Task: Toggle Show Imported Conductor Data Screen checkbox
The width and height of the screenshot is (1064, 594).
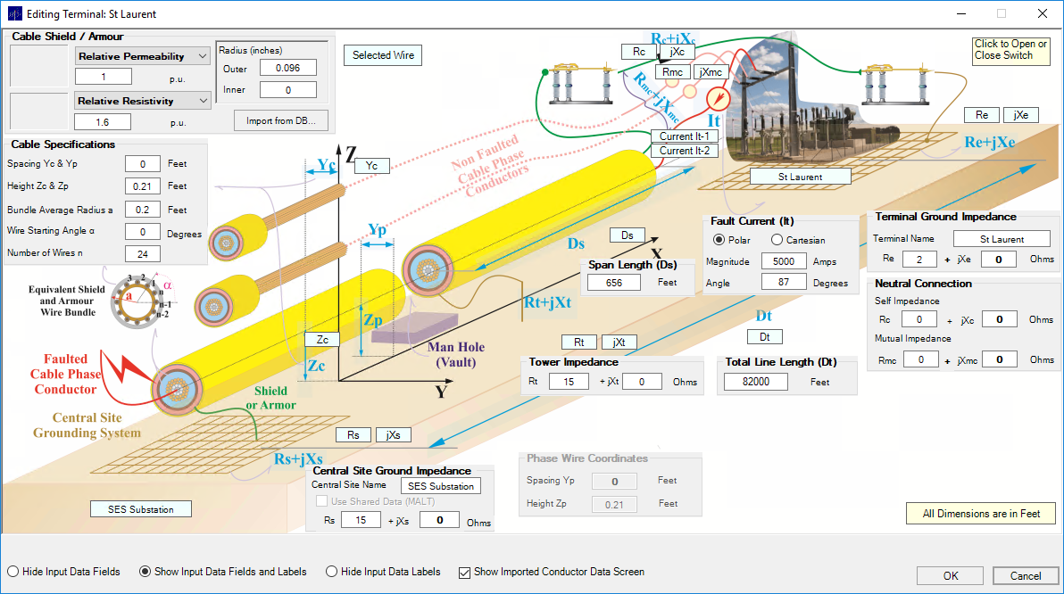Action: [x=464, y=573]
